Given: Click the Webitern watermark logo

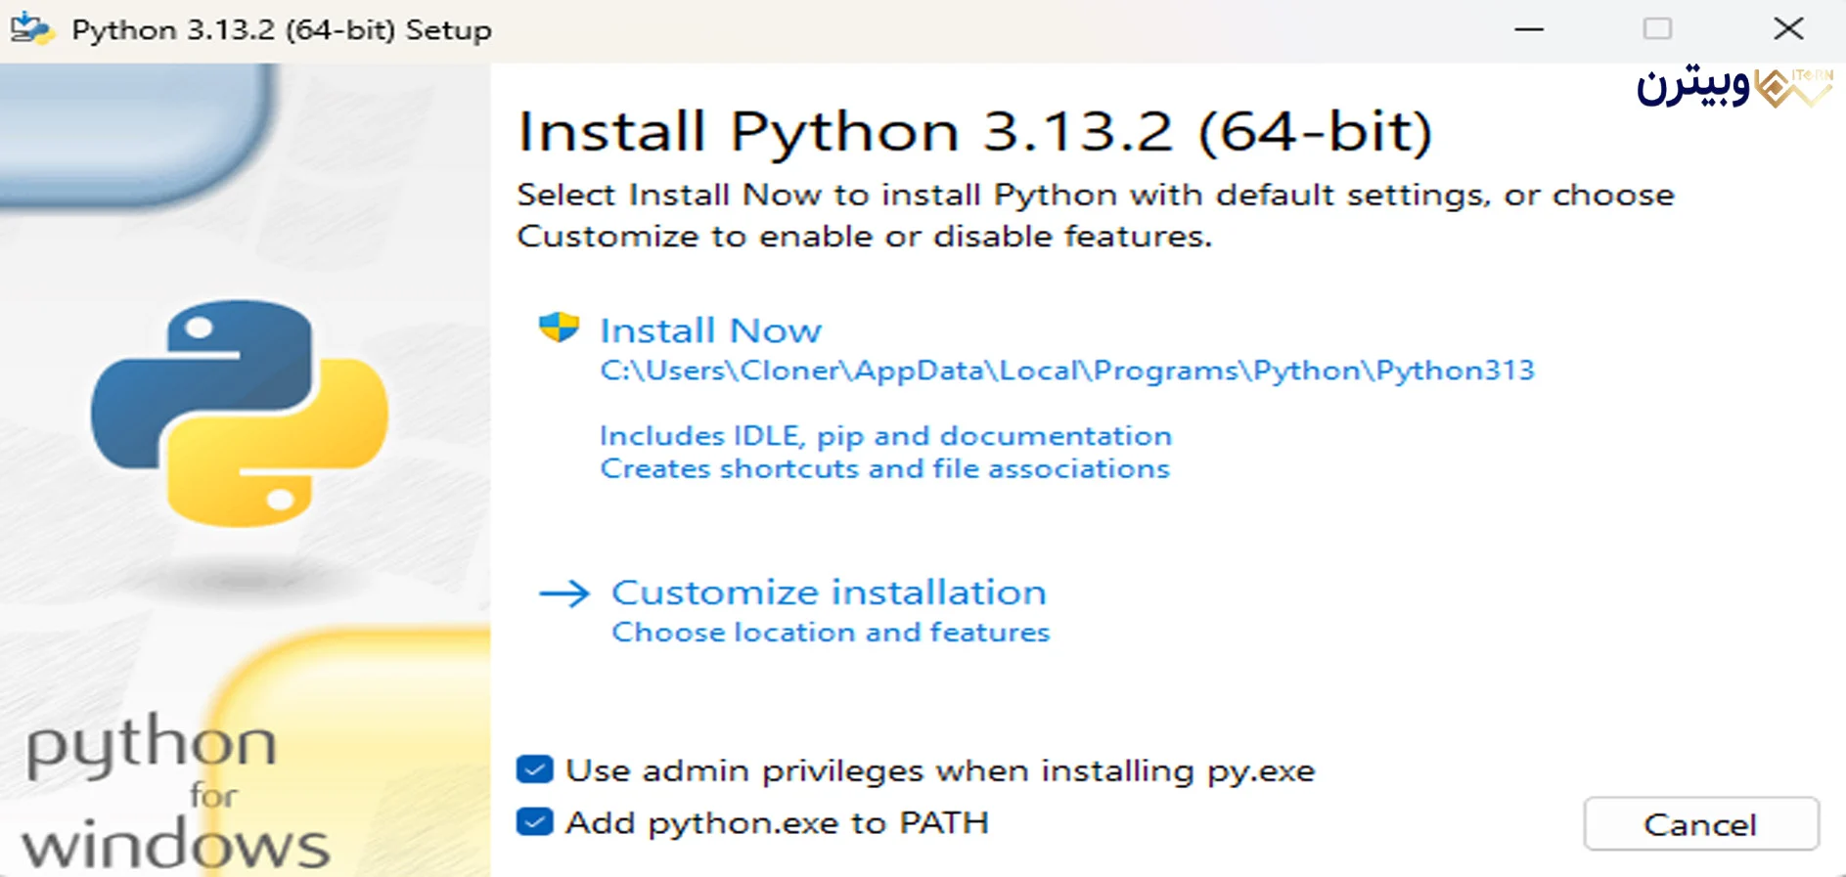Looking at the screenshot, I should pyautogui.click(x=1734, y=87).
